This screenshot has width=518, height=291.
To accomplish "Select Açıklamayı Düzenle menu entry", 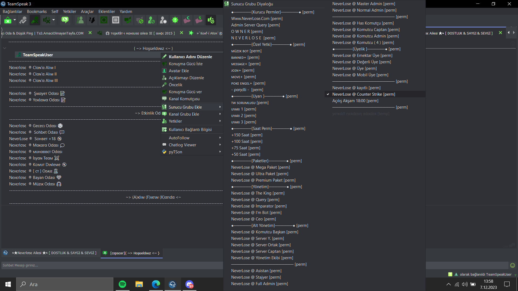I will click(192, 78).
